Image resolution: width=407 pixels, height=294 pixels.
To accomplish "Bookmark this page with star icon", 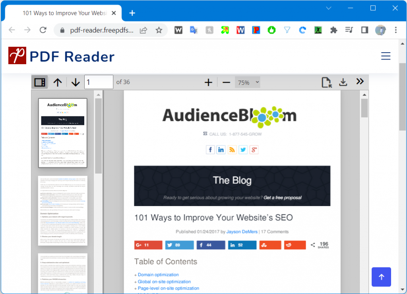I will 159,30.
